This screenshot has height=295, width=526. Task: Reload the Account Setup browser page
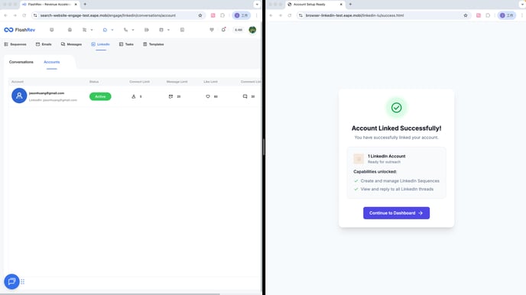pyautogui.click(x=290, y=15)
